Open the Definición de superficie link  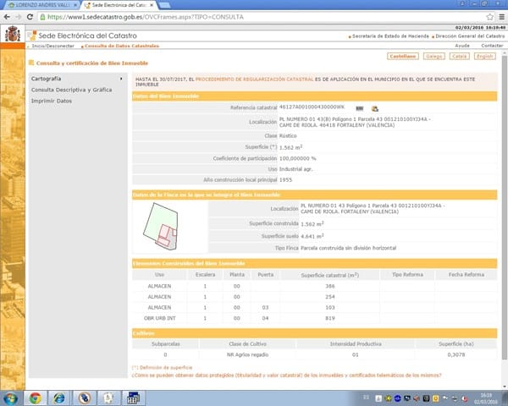pyautogui.click(x=162, y=367)
